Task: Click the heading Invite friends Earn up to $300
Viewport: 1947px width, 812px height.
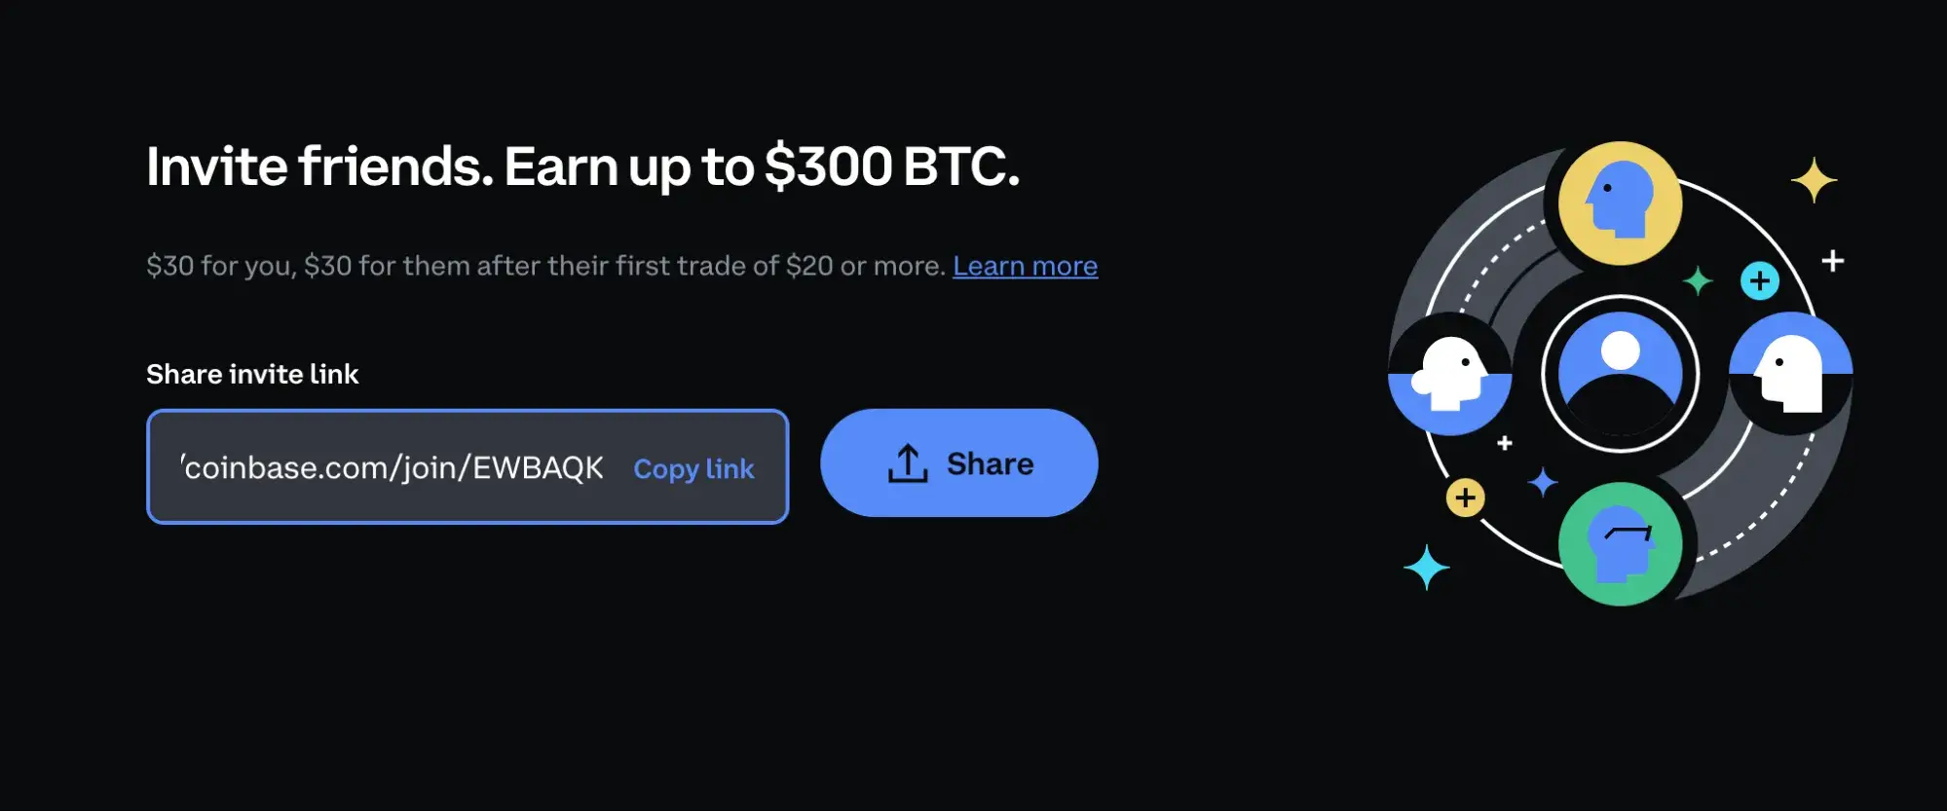Action: pyautogui.click(x=582, y=166)
